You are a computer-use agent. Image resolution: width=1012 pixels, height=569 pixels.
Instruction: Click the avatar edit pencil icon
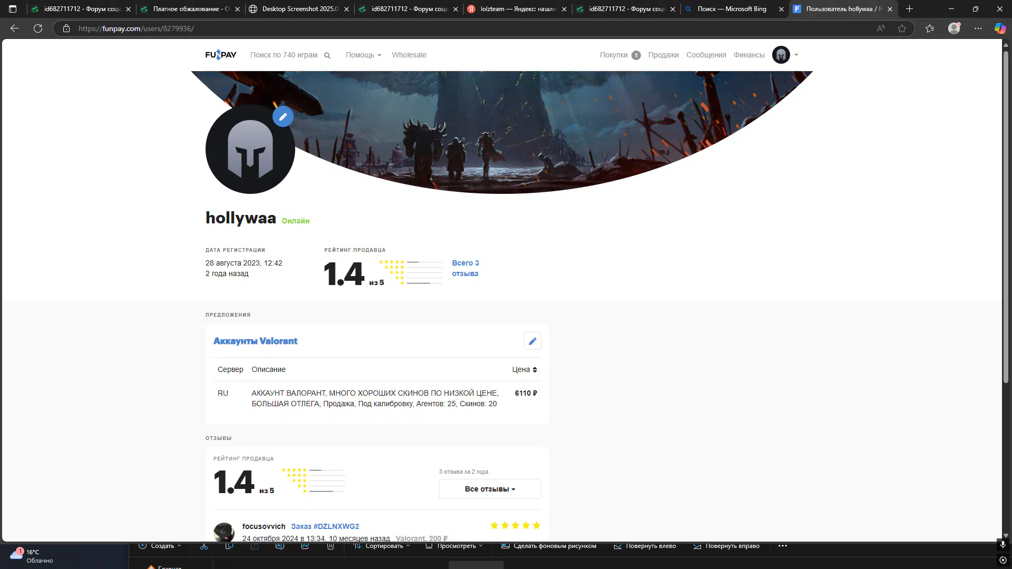click(283, 116)
